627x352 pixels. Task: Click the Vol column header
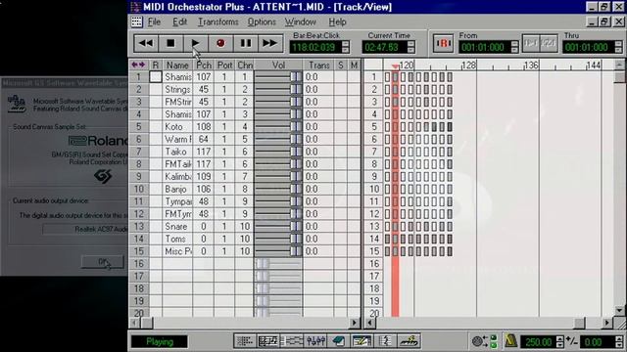tap(278, 65)
